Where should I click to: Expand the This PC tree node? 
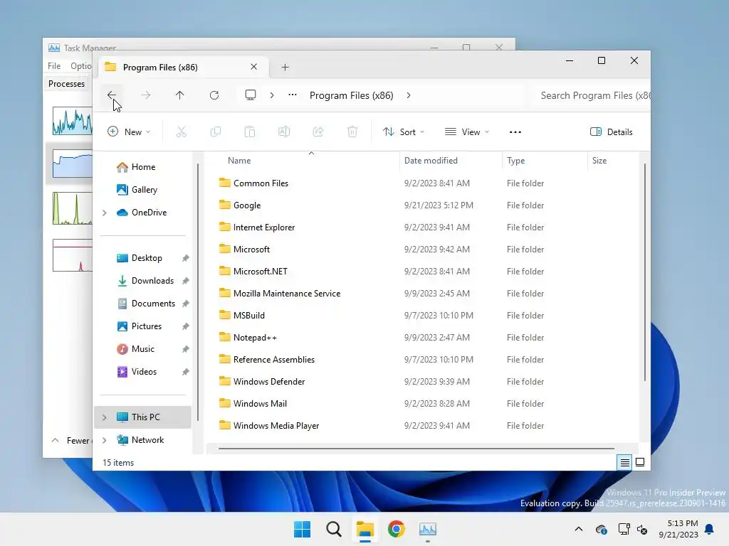(x=105, y=417)
